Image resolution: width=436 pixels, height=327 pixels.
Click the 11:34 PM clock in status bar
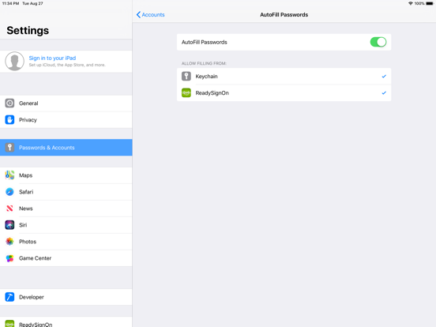[x=10, y=3]
